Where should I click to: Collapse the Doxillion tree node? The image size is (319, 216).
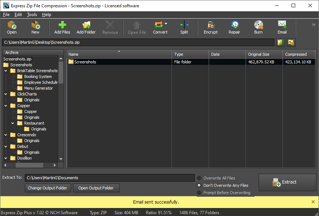pyautogui.click(x=6, y=158)
